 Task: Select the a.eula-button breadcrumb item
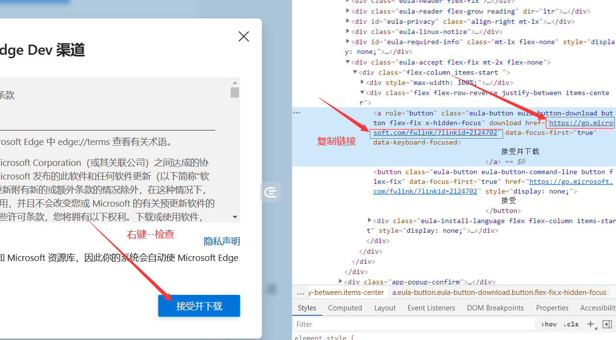point(499,292)
